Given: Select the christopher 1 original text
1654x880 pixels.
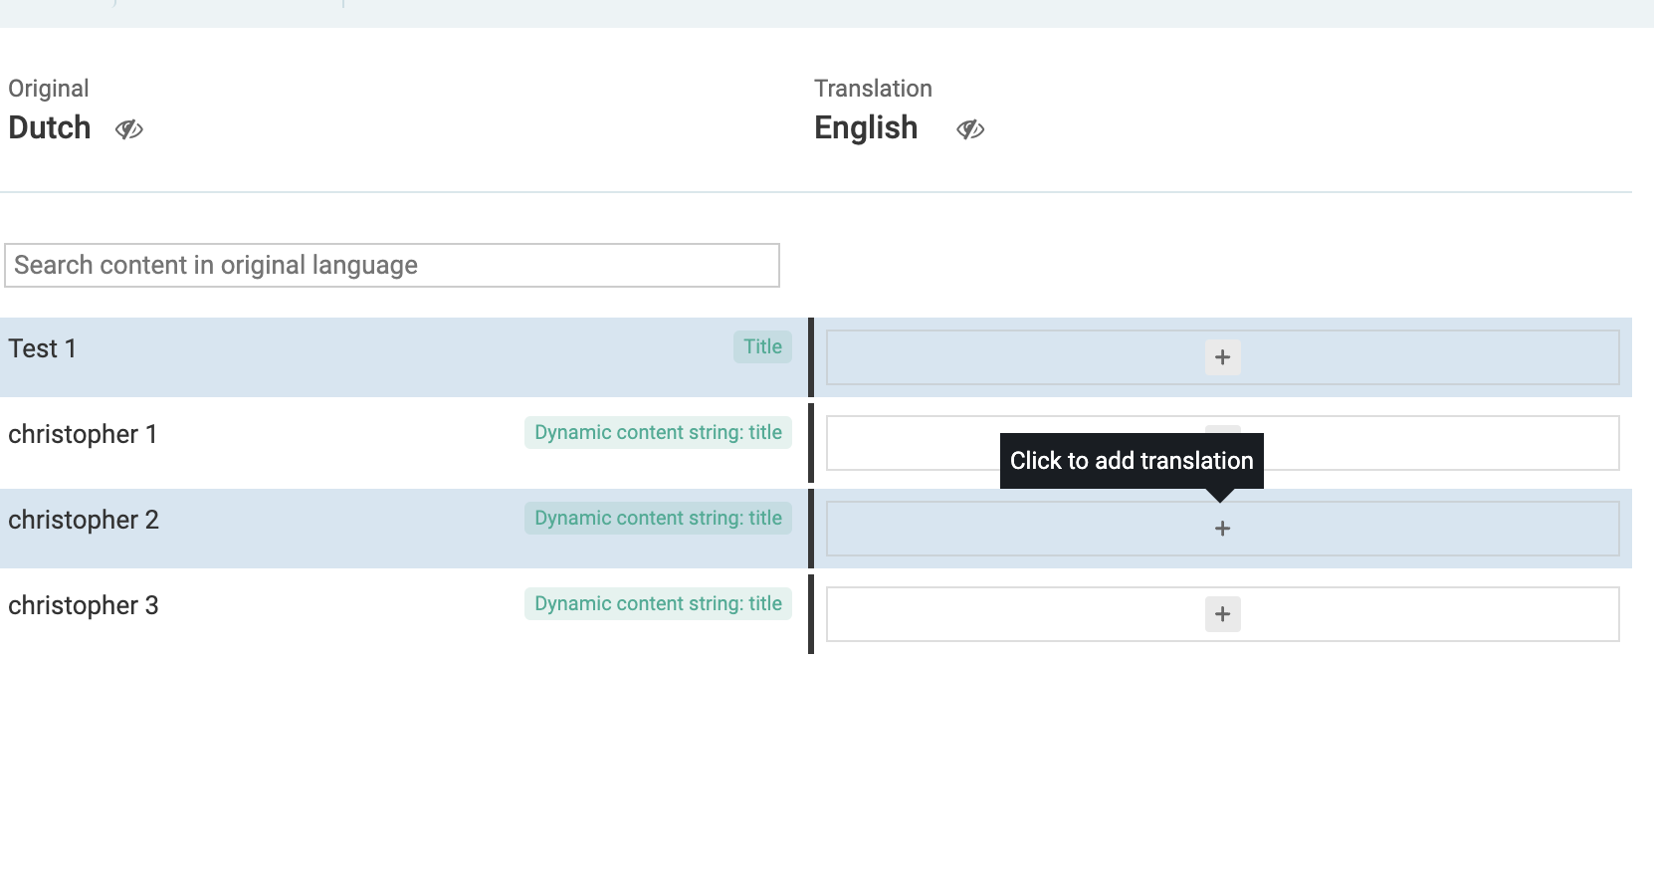Looking at the screenshot, I should pos(83,434).
